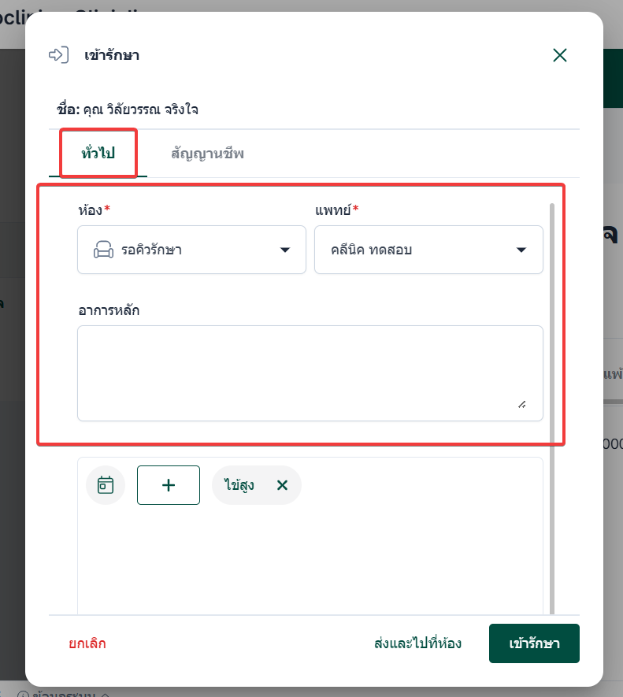
Task: Select the ไข้สูง chip label
Action: tap(239, 485)
